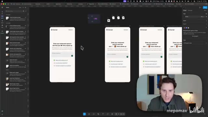Toggle page background visibility eye icon

pyautogui.click(x=206, y=17)
